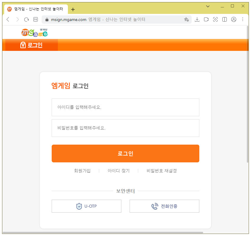Viewport: 251px width, 236px height.
Task: Click the video capture toolbar icon
Action: pos(206,20)
